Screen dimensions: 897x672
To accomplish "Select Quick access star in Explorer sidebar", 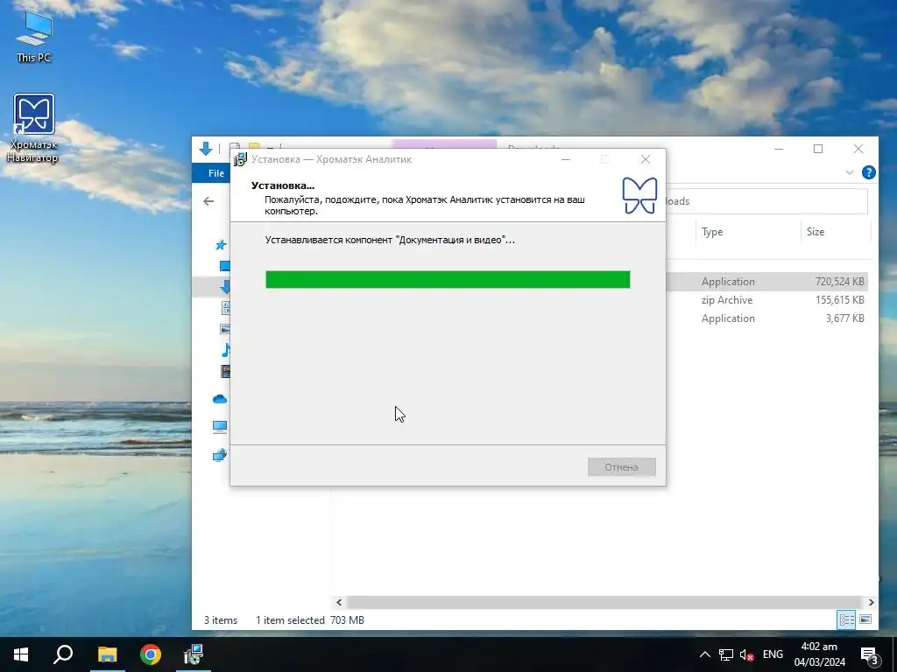I will click(221, 245).
